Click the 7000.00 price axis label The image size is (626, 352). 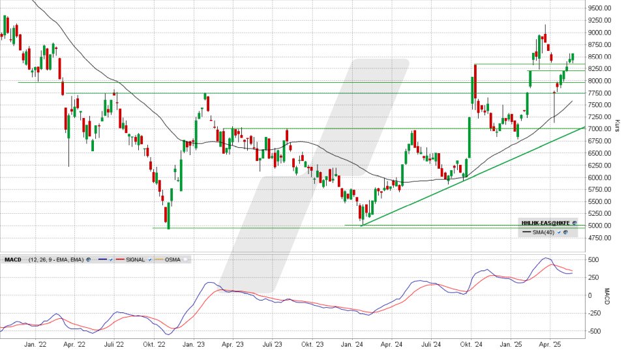[600, 129]
